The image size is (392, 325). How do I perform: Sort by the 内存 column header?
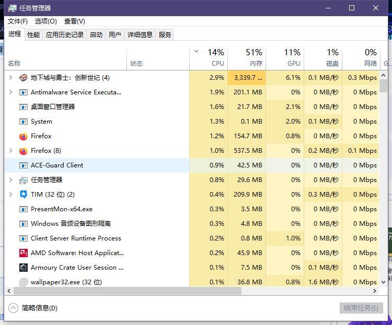pos(247,58)
